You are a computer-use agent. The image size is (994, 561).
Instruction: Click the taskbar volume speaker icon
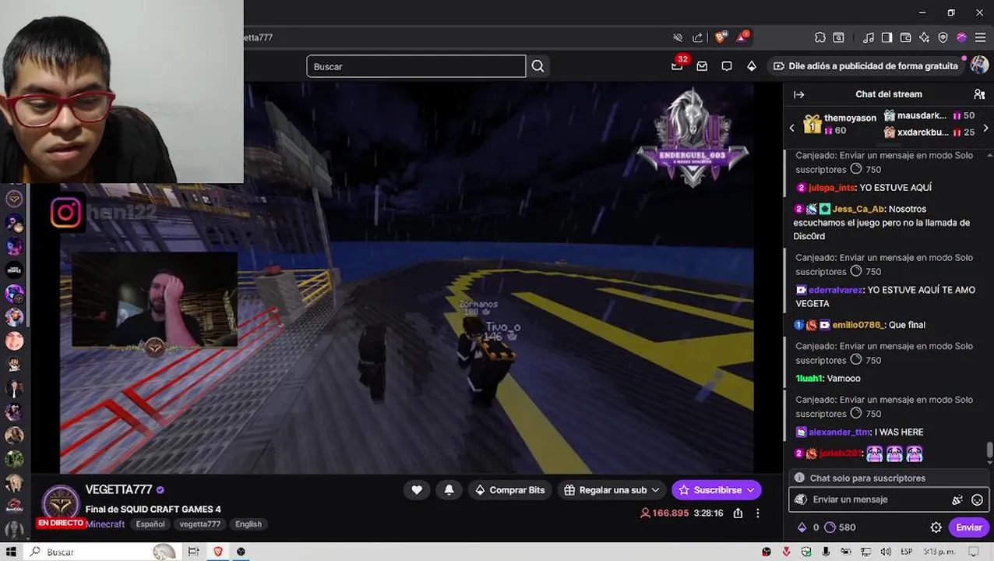(887, 552)
